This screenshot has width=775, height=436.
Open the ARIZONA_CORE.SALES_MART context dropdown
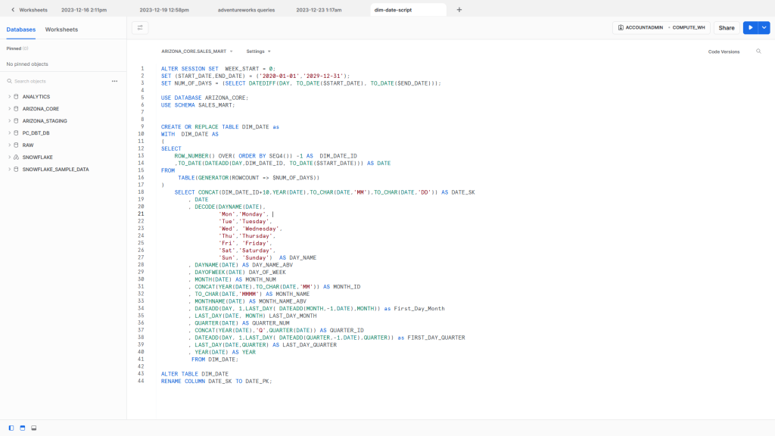(x=197, y=51)
